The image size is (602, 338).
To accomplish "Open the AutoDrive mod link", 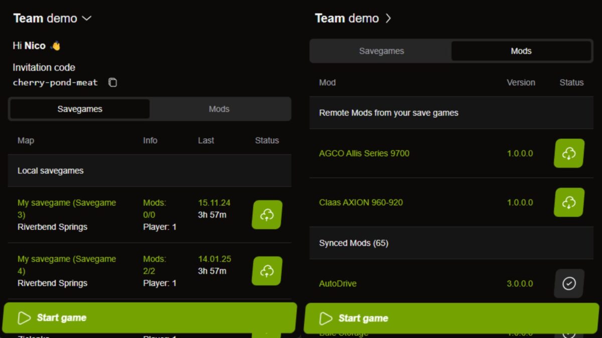I will pyautogui.click(x=338, y=283).
